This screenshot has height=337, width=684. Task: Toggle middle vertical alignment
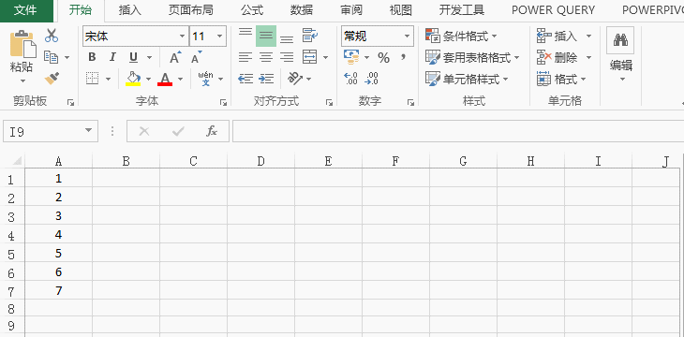pyautogui.click(x=266, y=36)
